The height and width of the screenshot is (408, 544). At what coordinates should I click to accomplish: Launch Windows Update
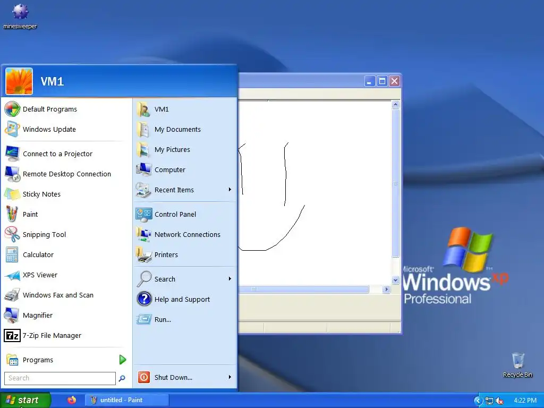[x=66, y=130]
